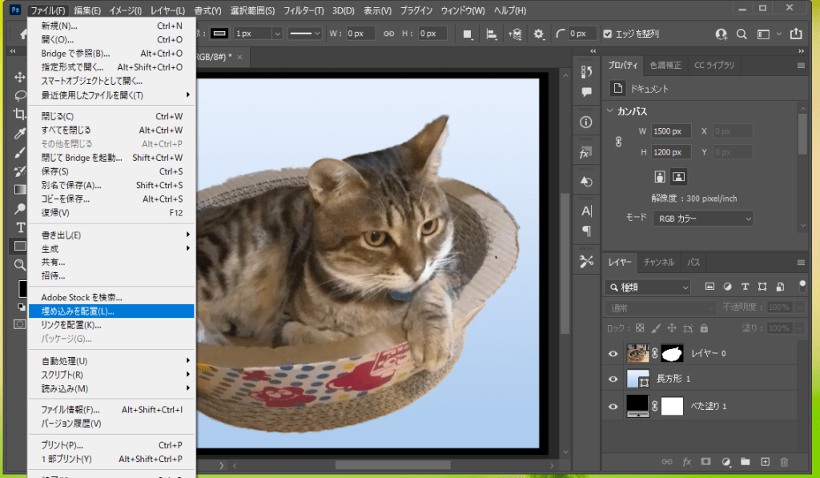
Task: Click 別名で保存(A)... menu entry
Action: pos(71,185)
